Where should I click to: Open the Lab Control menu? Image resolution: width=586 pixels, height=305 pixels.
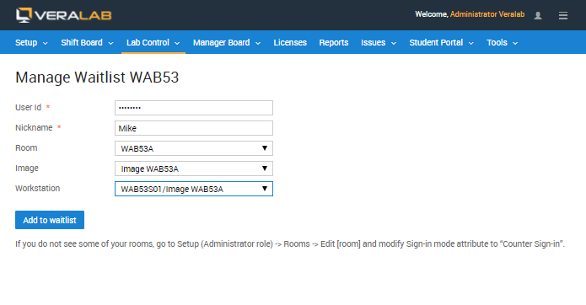tap(153, 43)
